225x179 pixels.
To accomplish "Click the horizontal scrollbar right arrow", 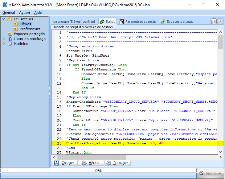I will point(221,157).
